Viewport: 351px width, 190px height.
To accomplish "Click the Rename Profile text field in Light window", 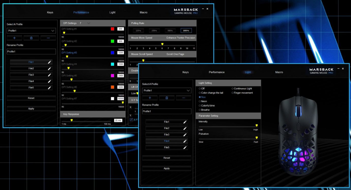I will (166, 111).
